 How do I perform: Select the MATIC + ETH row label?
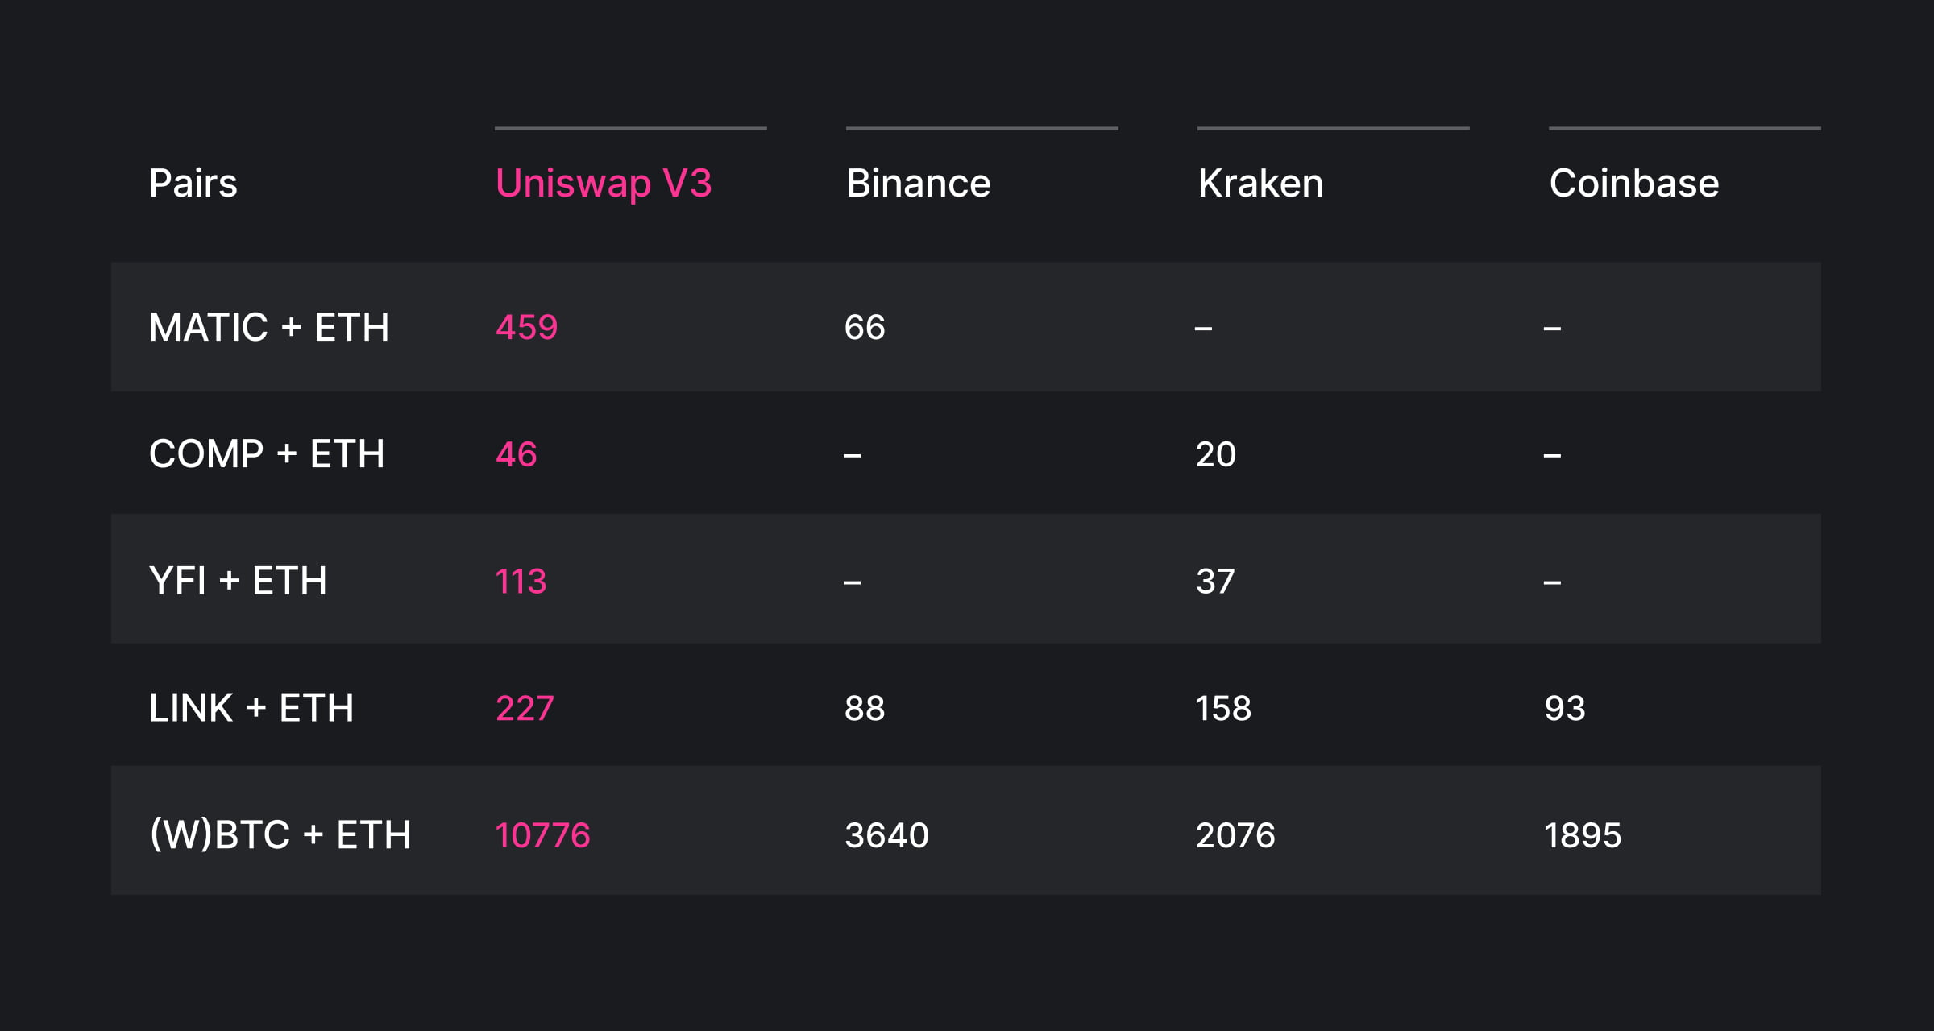pyautogui.click(x=269, y=328)
